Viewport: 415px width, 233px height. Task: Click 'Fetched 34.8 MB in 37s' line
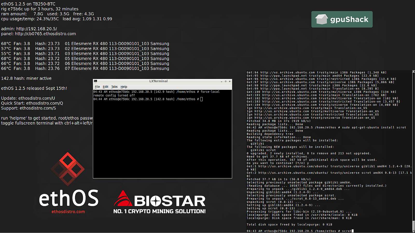[279, 121]
